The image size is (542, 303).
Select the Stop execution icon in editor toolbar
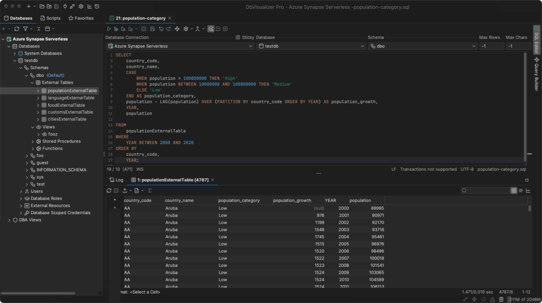point(143,28)
